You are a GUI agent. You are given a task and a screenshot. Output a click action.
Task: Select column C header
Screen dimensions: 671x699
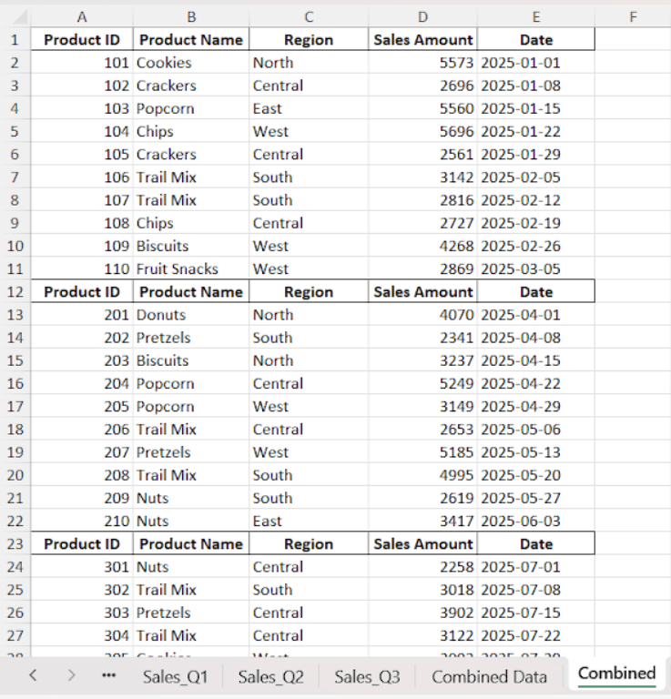pos(309,17)
